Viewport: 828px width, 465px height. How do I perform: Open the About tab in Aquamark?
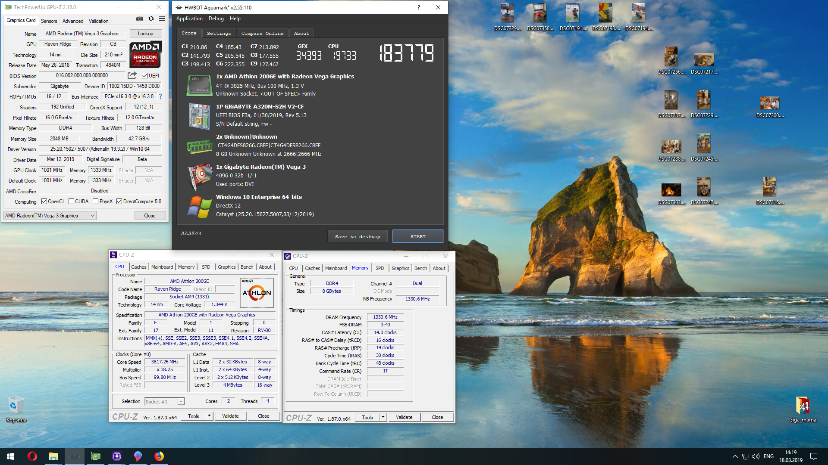point(301,33)
